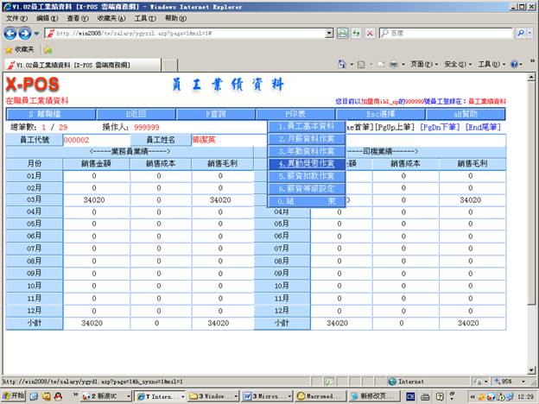Viewport: 539px width, 404px height.
Task: Choose '6.薪資等級設定' menu entry
Action: pos(307,188)
